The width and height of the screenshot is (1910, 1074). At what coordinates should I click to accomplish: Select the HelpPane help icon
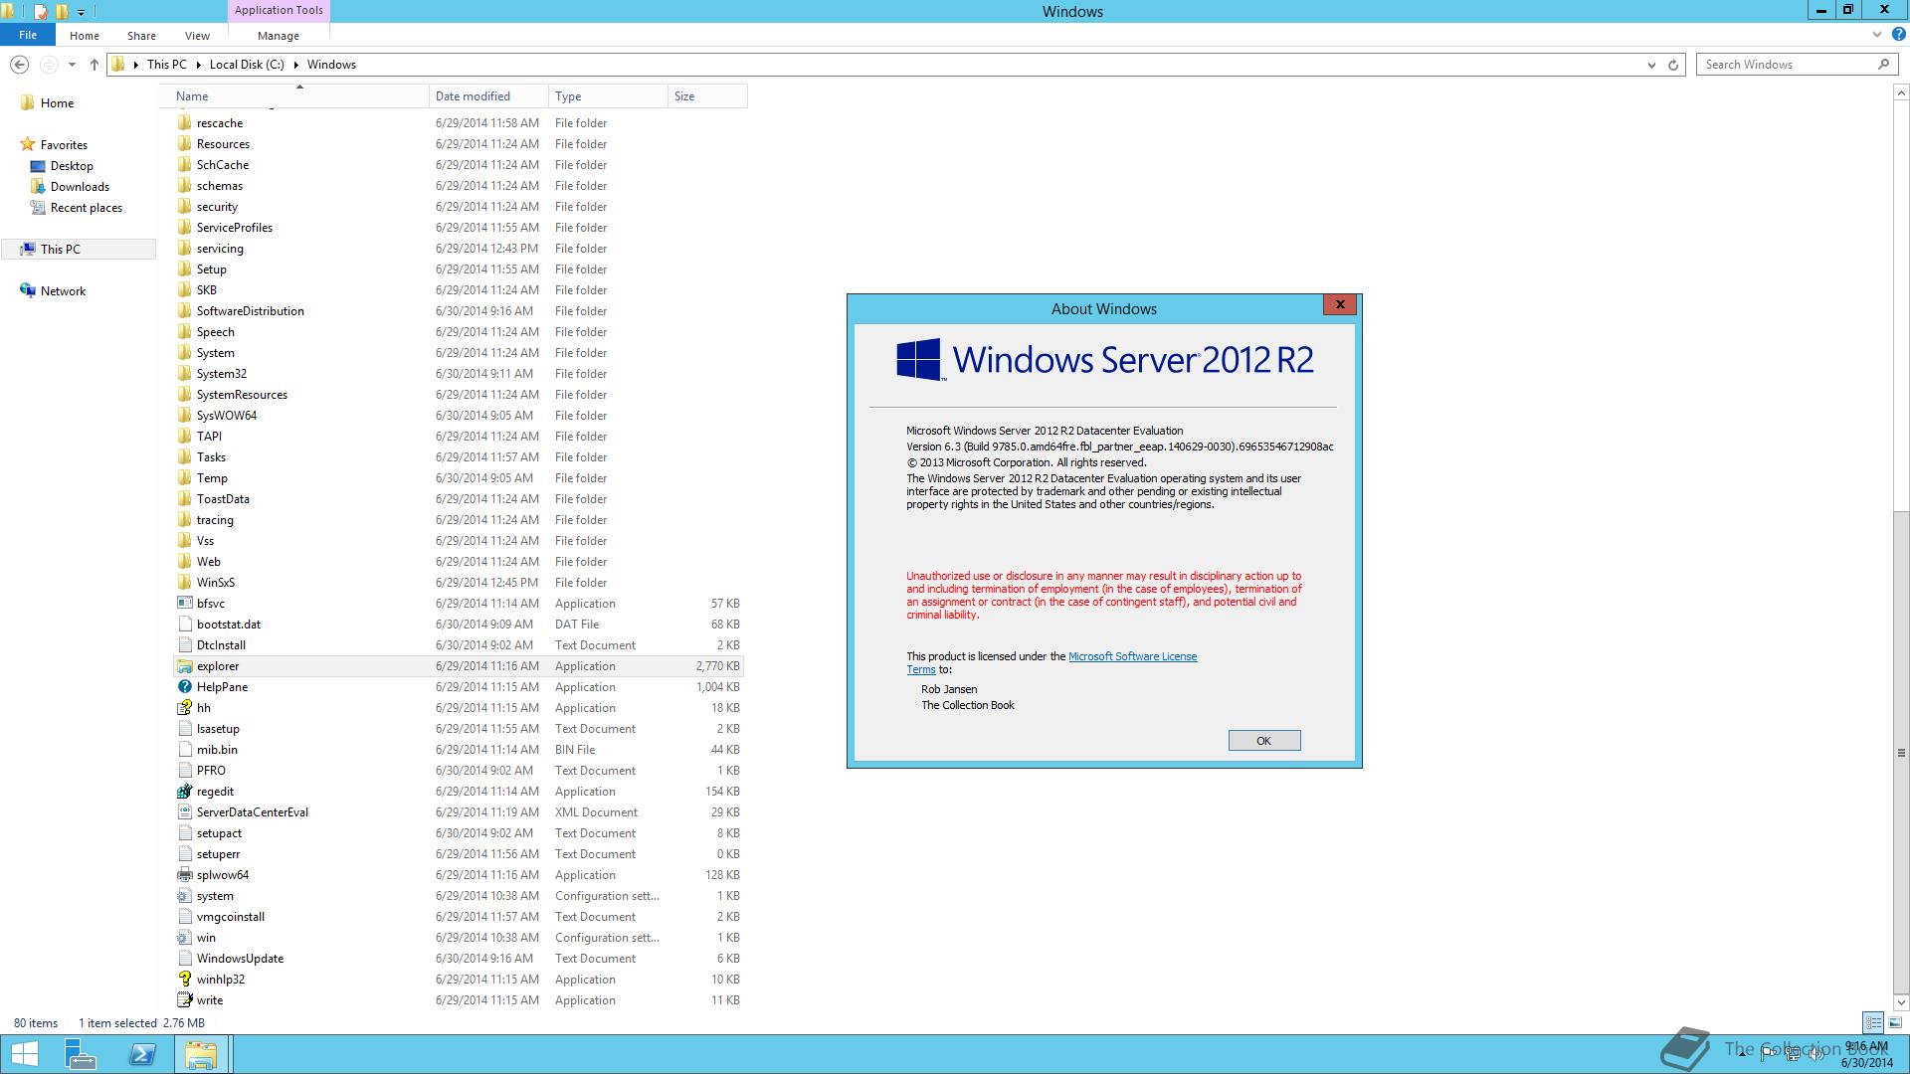pyautogui.click(x=184, y=687)
